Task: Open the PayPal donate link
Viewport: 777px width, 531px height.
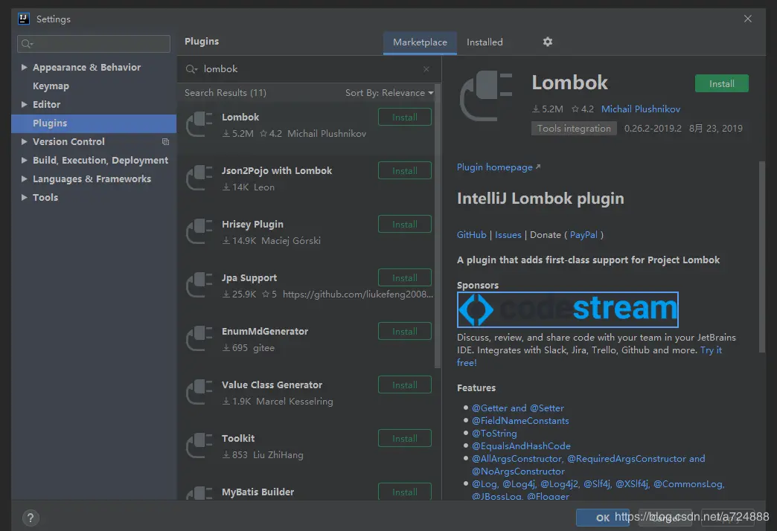Action: point(583,235)
